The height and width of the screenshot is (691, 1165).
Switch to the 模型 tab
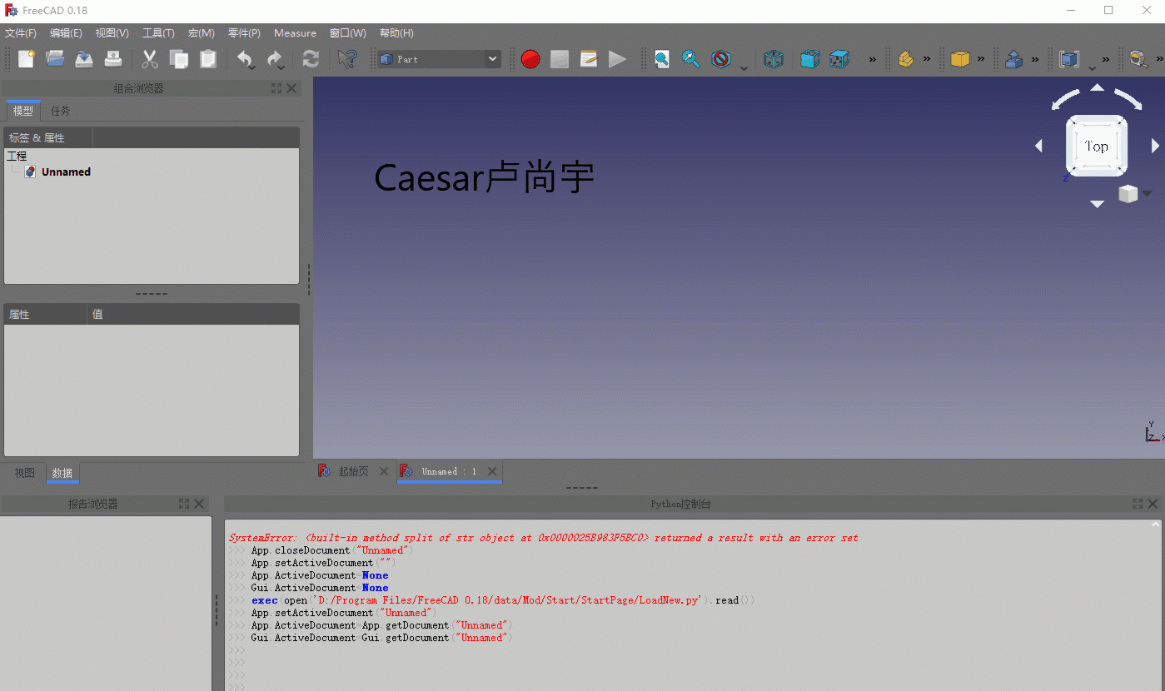[x=23, y=111]
